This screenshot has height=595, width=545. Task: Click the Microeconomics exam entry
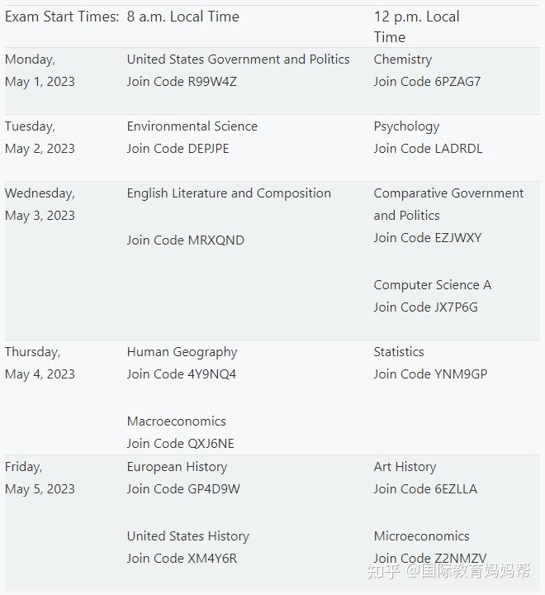tap(421, 536)
